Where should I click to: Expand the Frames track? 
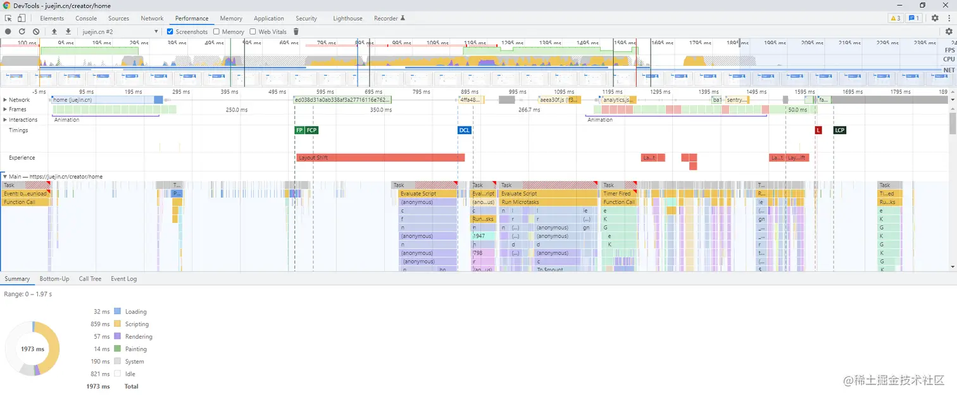click(x=5, y=109)
